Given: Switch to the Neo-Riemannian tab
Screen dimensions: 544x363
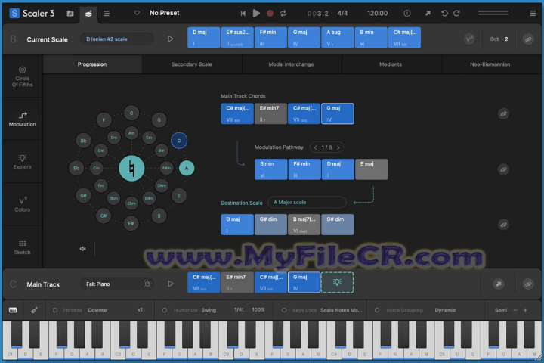Looking at the screenshot, I should click(x=490, y=64).
